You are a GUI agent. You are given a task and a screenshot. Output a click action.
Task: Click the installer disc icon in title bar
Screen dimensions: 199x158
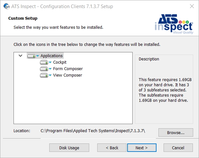pos(6,6)
